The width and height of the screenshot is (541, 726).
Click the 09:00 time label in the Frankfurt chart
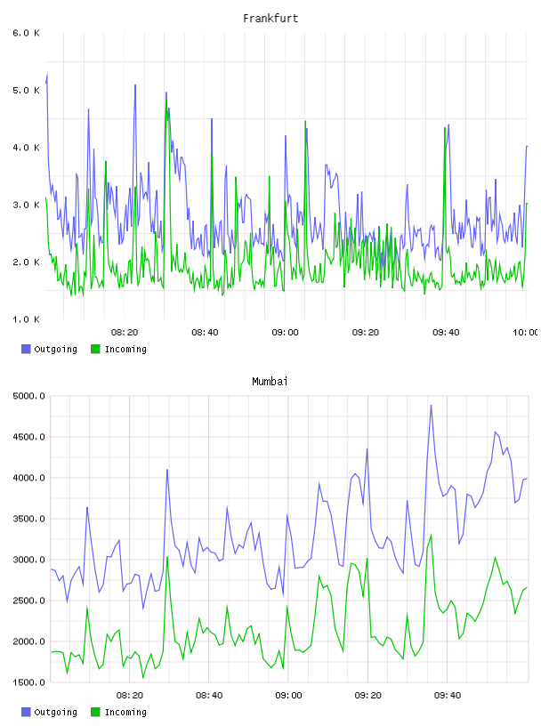tap(285, 333)
